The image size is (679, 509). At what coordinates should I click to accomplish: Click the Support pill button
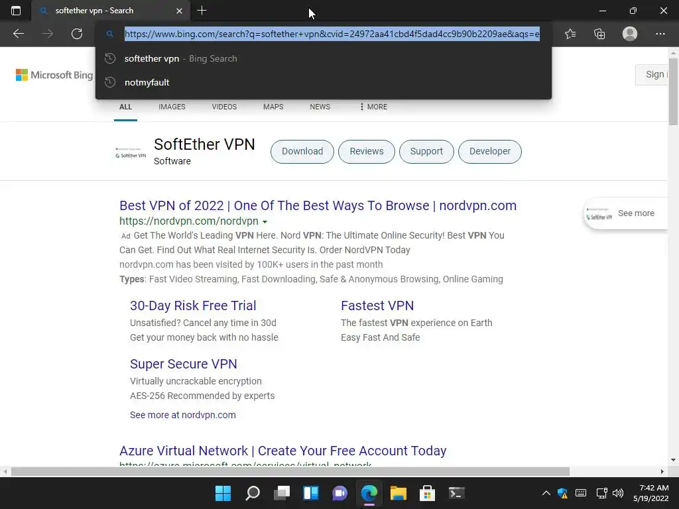(x=426, y=152)
